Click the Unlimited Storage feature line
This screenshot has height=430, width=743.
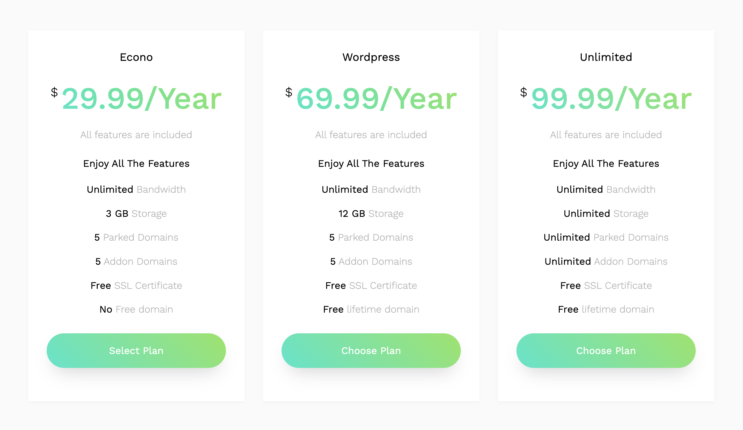(606, 213)
